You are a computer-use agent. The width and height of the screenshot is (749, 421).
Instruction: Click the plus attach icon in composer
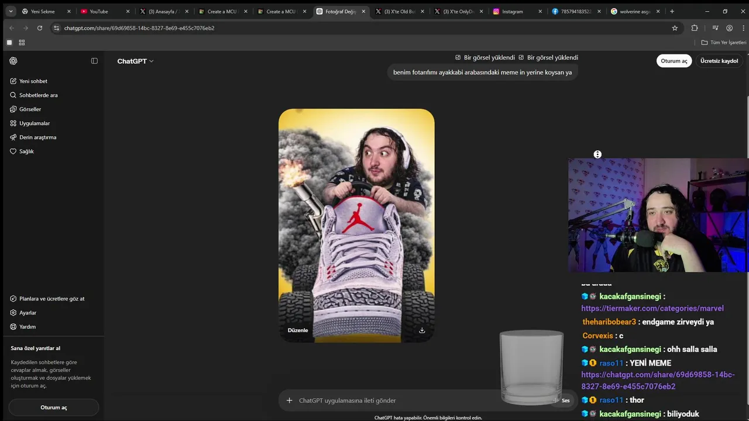click(289, 401)
